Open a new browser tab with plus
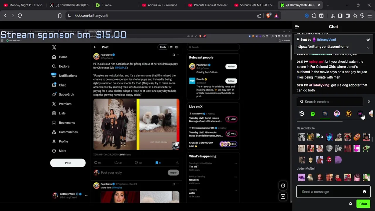Screen dimensions: 375x211 coord(328,5)
